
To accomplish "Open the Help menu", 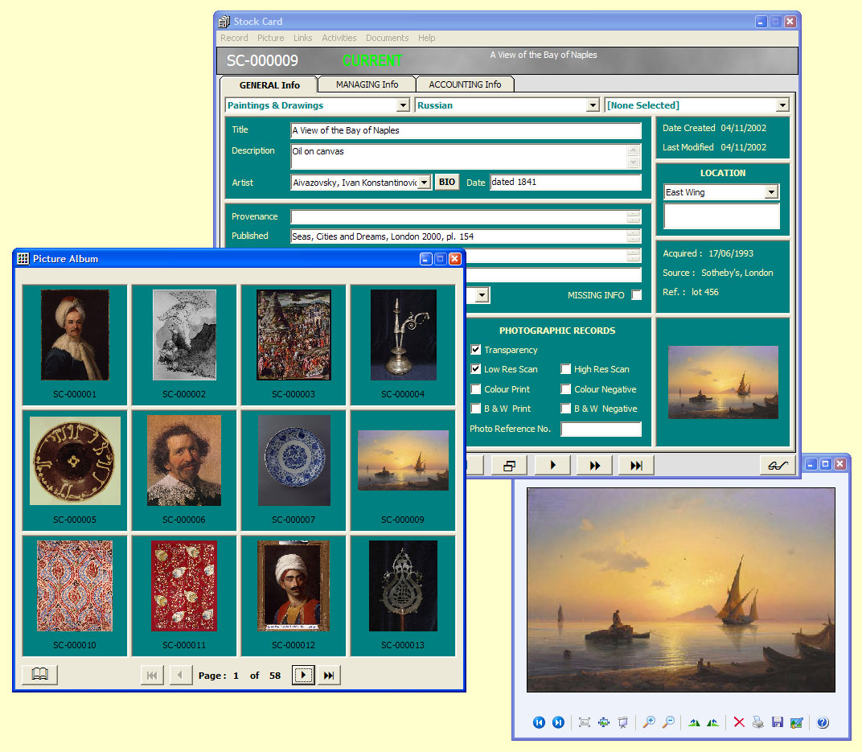I will 427,38.
